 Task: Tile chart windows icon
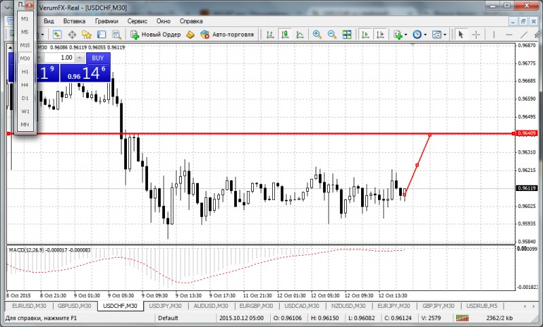pos(347,34)
